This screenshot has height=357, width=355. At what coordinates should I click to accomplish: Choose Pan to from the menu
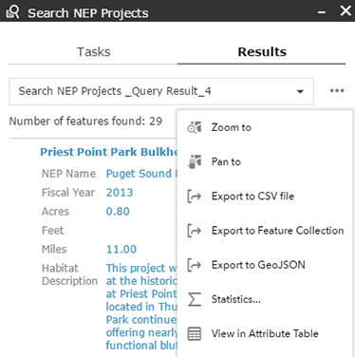(226, 161)
